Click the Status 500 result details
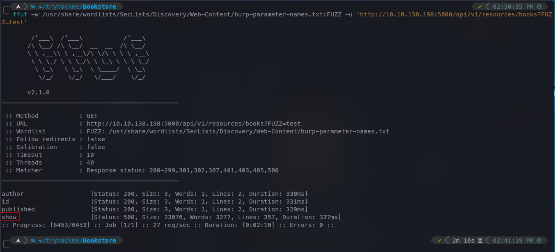This screenshot has height=252, width=555. coord(216,217)
